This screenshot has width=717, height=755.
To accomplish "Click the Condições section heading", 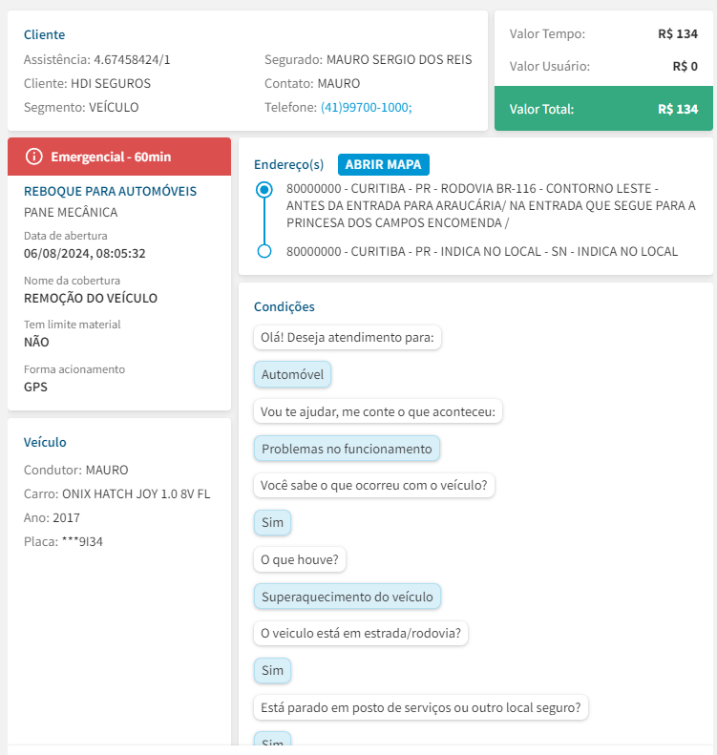I will (x=285, y=306).
